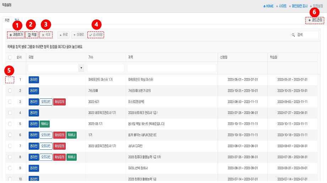Export the list with 엑셀 button
The image size is (327, 183).
point(32,35)
